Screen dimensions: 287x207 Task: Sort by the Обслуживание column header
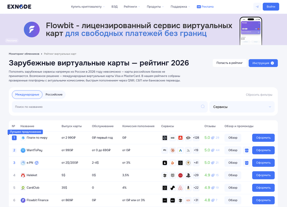point(102,126)
